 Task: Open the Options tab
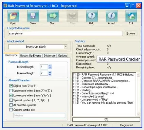(62, 56)
